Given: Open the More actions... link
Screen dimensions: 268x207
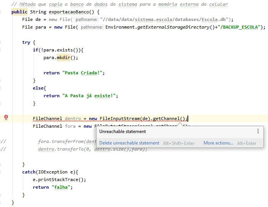Looking at the screenshot, I should [218, 143].
